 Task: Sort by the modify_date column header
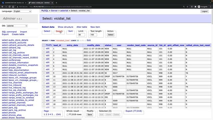pos(94,45)
